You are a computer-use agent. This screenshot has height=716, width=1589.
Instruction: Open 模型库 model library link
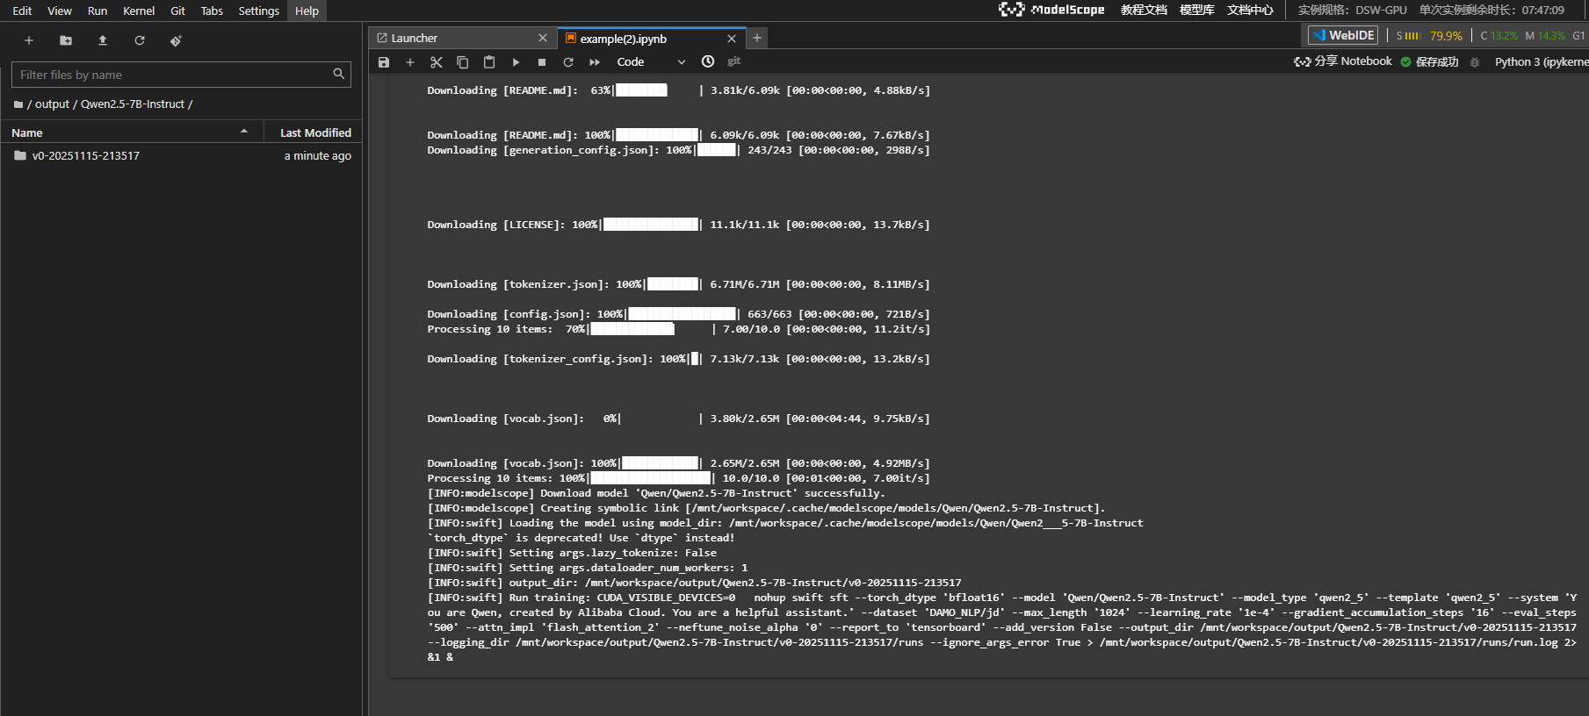[x=1196, y=10]
